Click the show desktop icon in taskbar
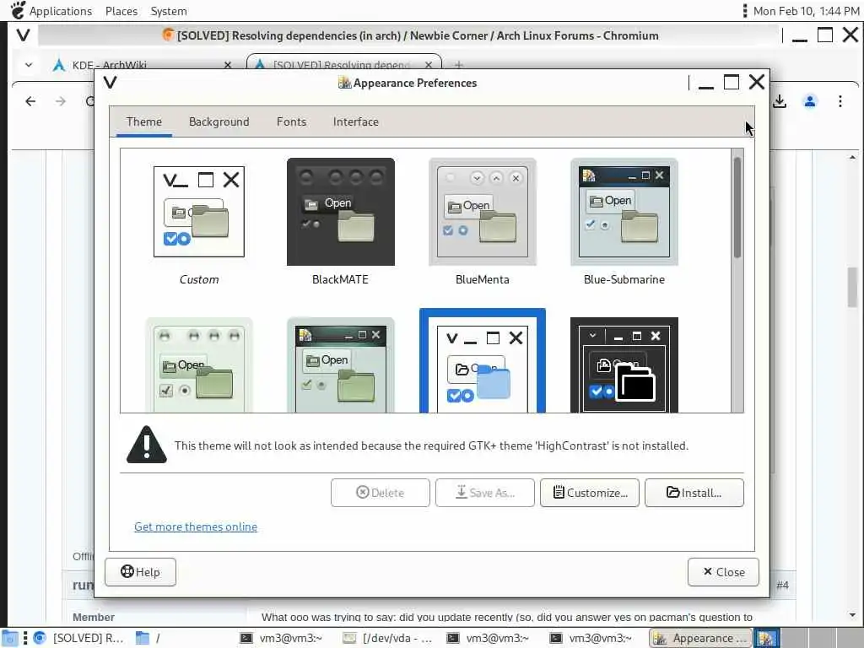 [10, 638]
